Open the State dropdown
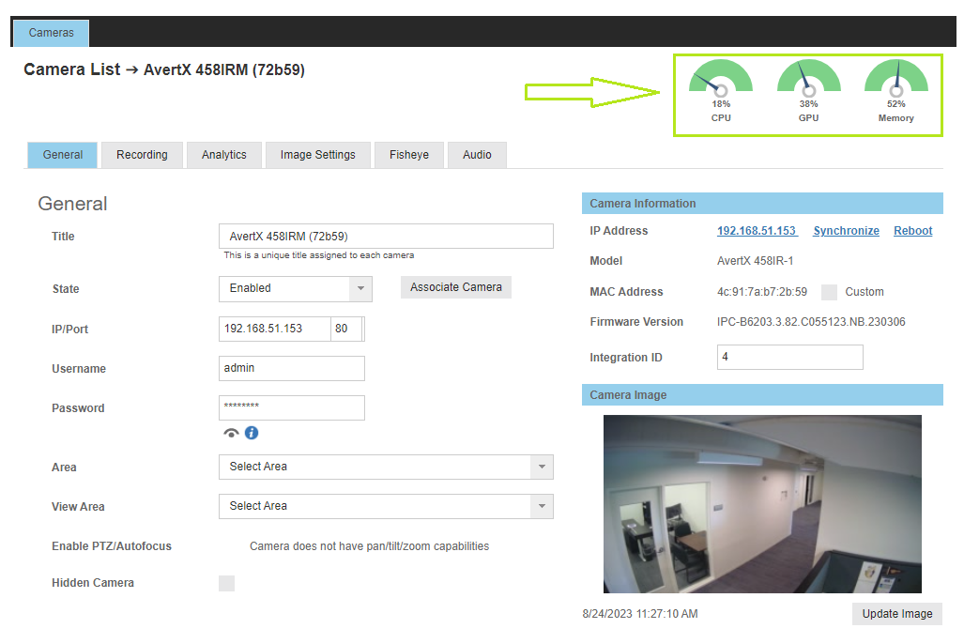The image size is (964, 644). 295,289
